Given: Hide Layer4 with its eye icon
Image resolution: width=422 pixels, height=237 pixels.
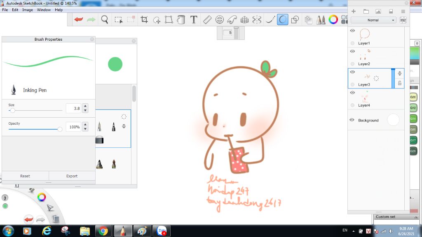Looking at the screenshot, I should (353, 93).
